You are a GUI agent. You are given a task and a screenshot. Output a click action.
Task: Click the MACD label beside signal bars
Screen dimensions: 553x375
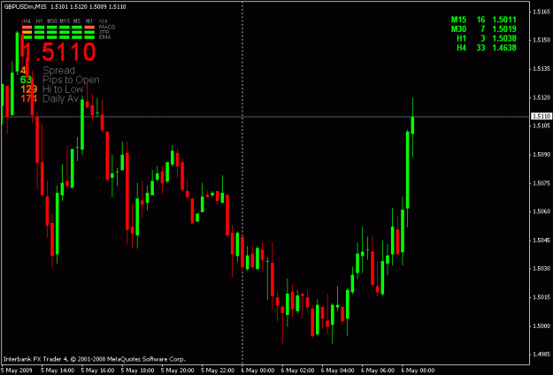(x=106, y=27)
